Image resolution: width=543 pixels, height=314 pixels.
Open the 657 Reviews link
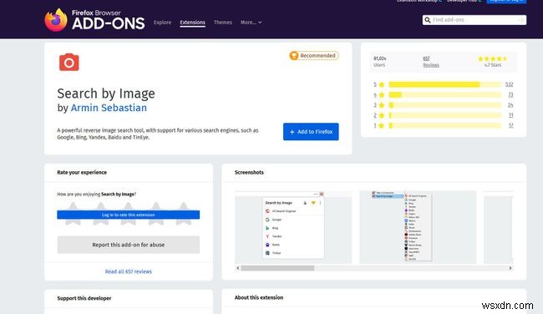(x=431, y=62)
